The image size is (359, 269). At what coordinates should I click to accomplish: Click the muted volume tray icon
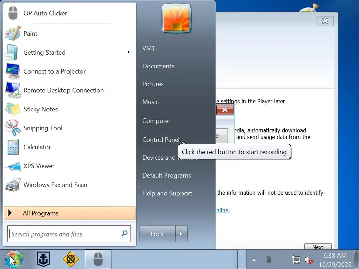pos(309,260)
